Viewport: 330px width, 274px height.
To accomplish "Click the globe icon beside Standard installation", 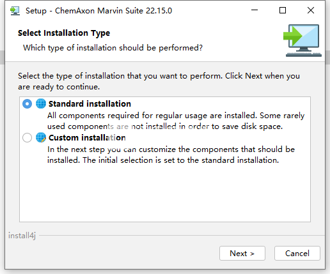I will (x=41, y=103).
